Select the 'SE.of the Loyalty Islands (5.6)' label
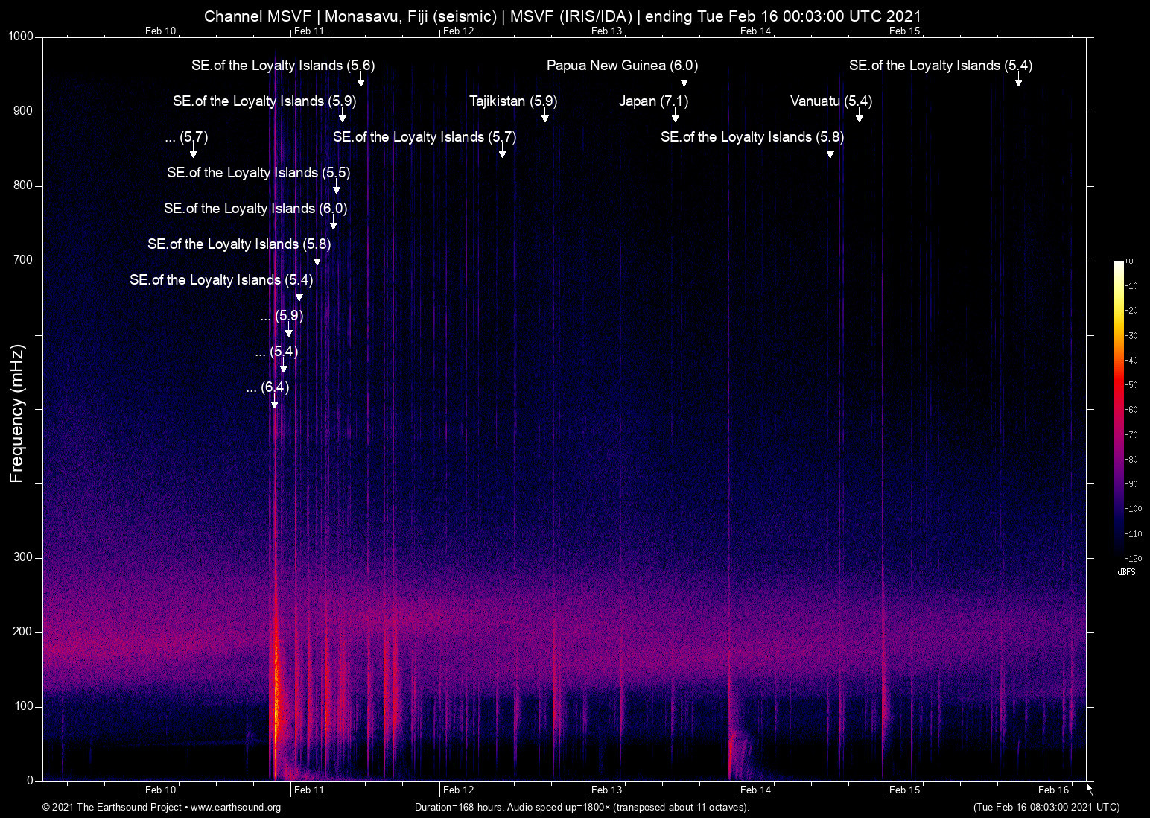The image size is (1150, 818). [283, 66]
